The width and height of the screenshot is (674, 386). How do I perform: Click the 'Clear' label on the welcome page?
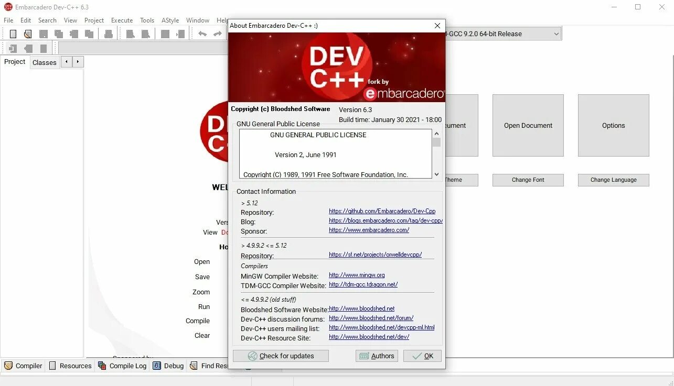click(x=202, y=335)
